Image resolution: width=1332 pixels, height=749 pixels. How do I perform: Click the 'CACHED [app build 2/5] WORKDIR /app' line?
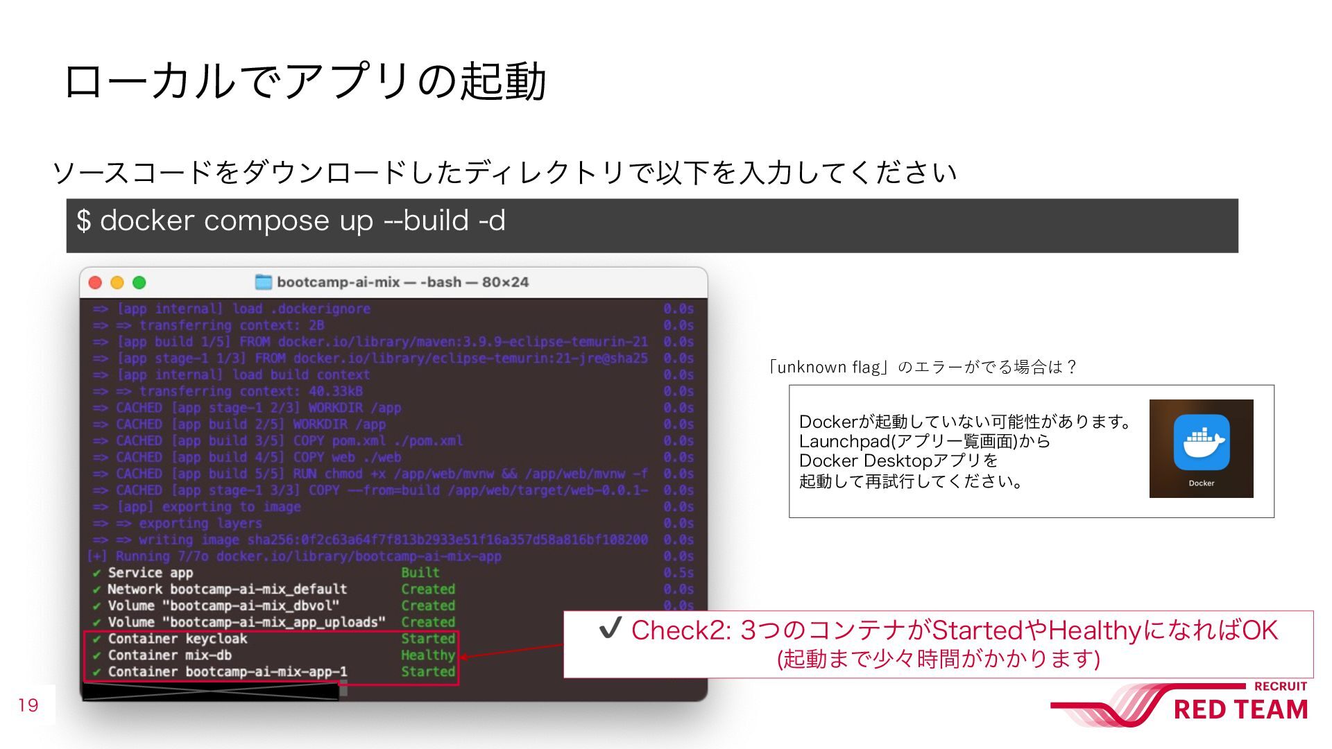click(239, 424)
